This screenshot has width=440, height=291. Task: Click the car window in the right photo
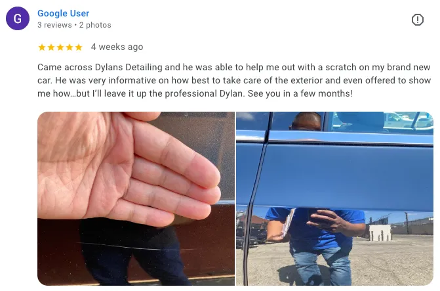tap(352, 122)
